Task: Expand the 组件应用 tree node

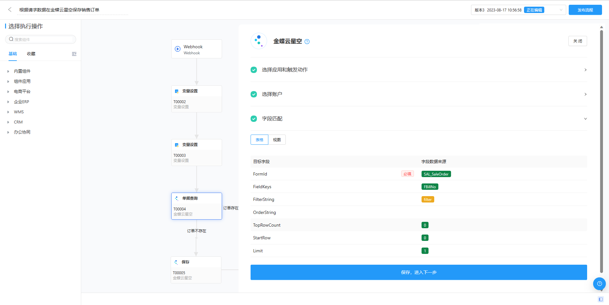Action: coord(8,82)
